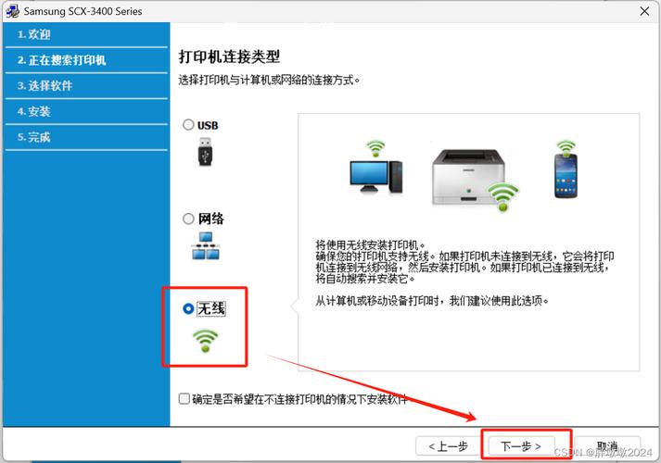Click the smartphone illustration
661x463 pixels.
click(566, 176)
